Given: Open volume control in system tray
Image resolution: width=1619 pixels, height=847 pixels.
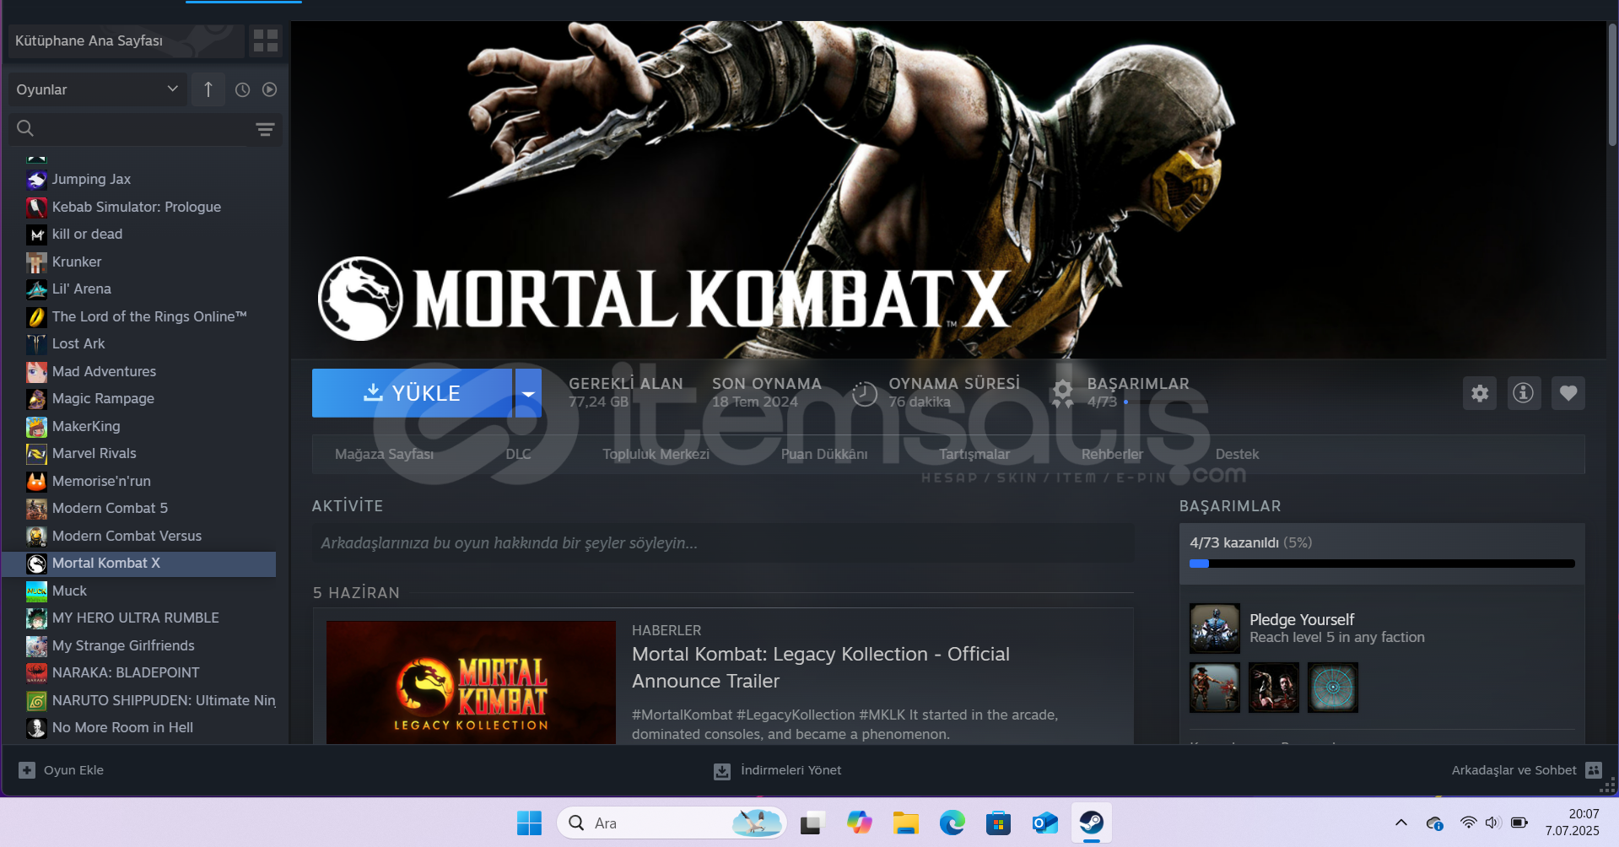Looking at the screenshot, I should click(1492, 823).
